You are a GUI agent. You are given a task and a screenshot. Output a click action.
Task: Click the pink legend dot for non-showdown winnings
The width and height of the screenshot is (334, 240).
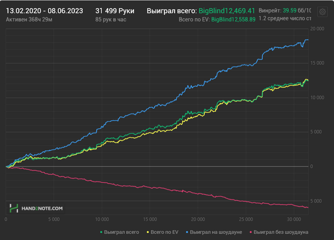click(x=250, y=232)
